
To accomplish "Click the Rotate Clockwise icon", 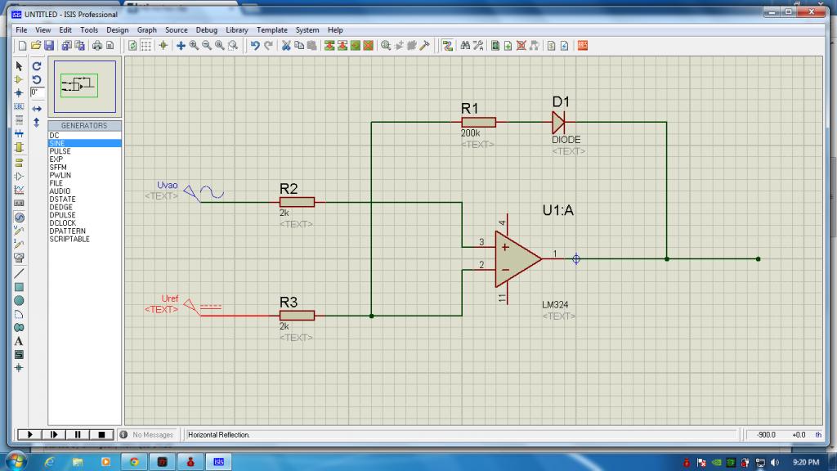I will coord(36,65).
